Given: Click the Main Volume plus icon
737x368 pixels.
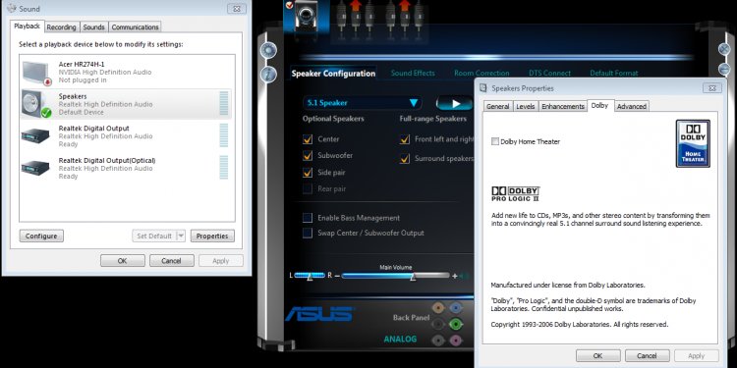Looking at the screenshot, I should (x=455, y=276).
